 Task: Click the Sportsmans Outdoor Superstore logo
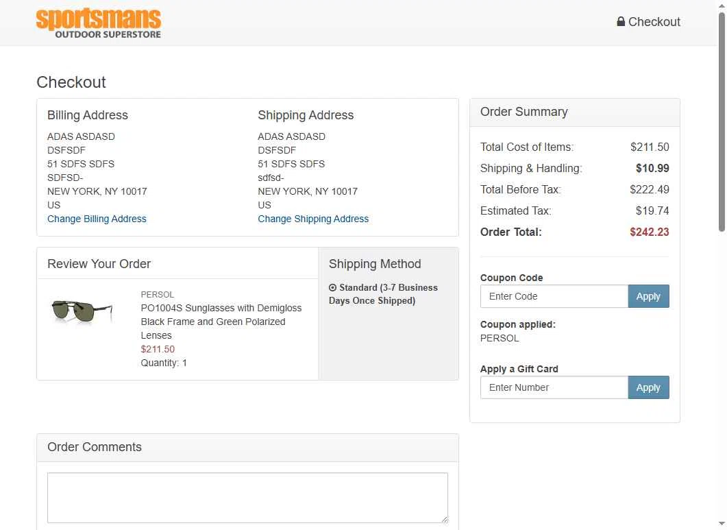pyautogui.click(x=99, y=23)
